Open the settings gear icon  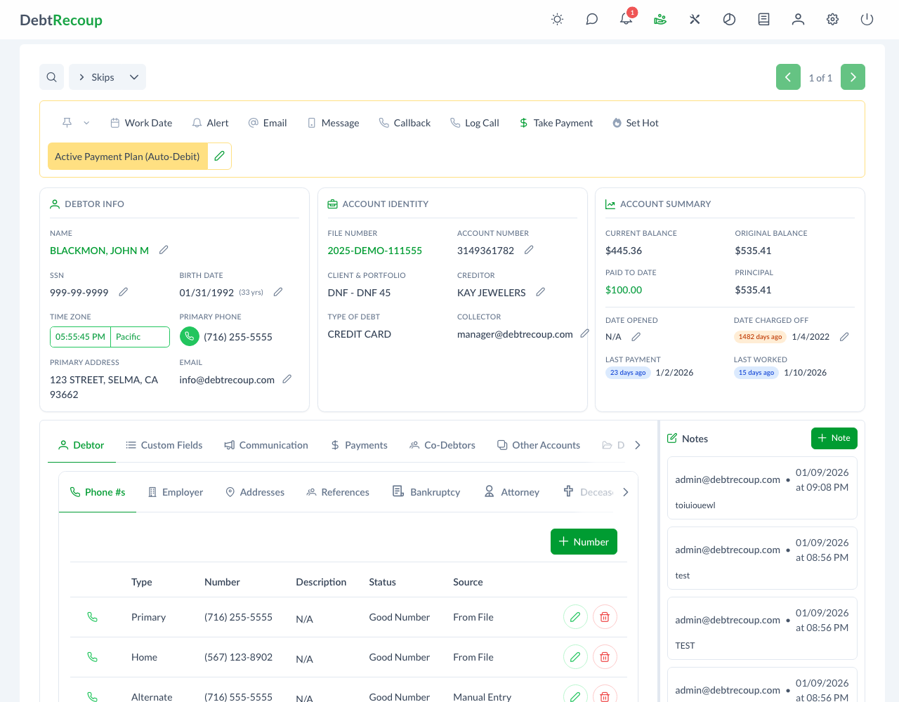click(832, 20)
